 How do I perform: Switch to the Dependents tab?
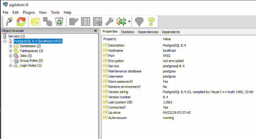[x=171, y=32]
